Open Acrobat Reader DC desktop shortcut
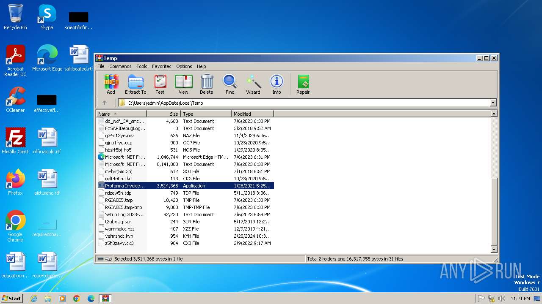The height and width of the screenshot is (304, 542). point(15,61)
